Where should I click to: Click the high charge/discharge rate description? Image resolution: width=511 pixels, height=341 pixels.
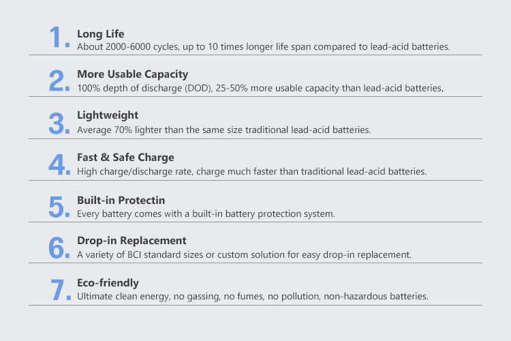tap(251, 172)
